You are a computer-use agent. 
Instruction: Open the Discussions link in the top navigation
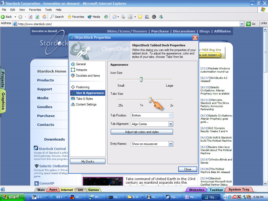coord(184,31)
